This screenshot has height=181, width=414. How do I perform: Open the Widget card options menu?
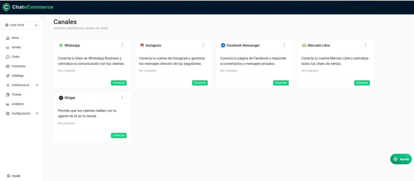(x=122, y=97)
